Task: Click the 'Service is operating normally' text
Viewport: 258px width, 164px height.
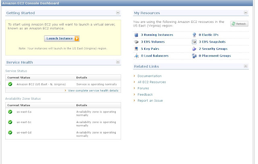Action: click(97, 84)
